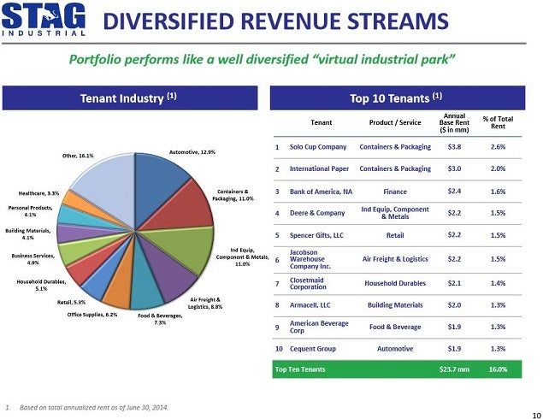Click the 'DIVERSIFIED REVENUE STREAMS' title
Viewport: 543px width, 419px height.
click(275, 21)
